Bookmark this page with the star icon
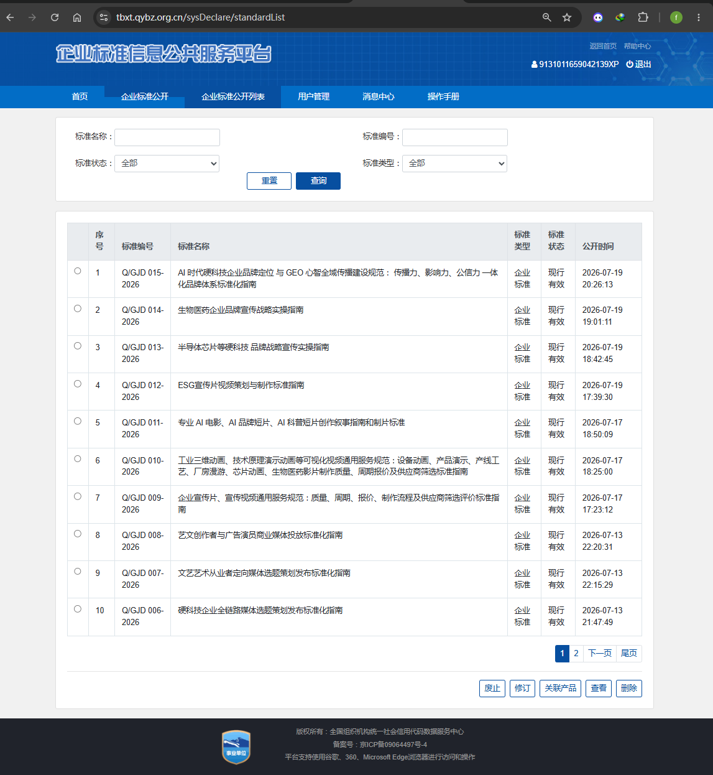This screenshot has height=775, width=713. point(567,17)
